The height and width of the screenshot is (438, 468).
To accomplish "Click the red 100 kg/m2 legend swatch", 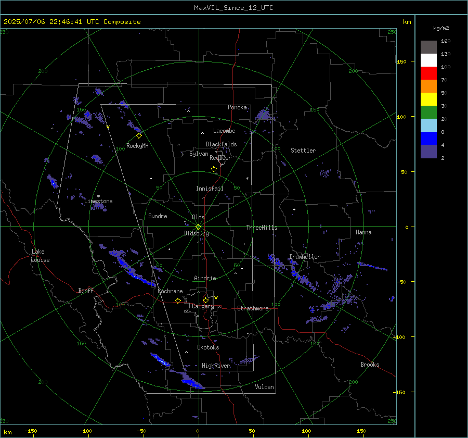I will (x=428, y=73).
